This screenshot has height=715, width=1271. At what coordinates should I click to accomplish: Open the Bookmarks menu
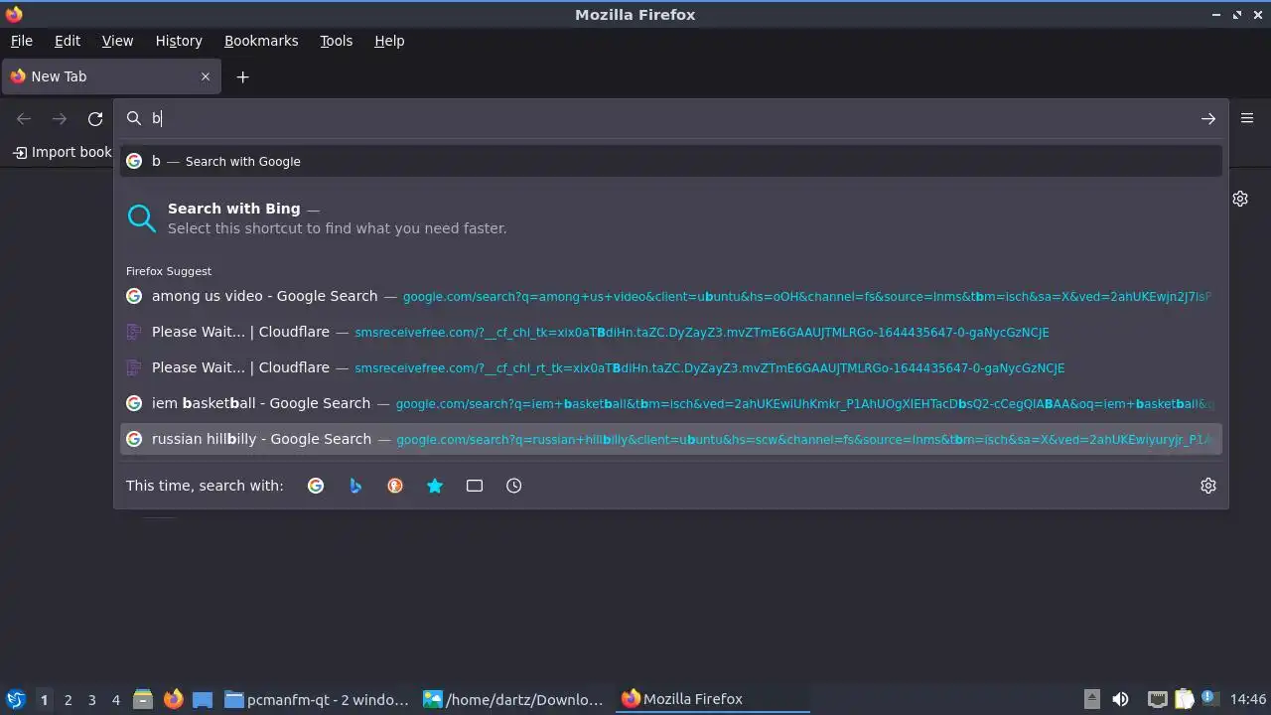pyautogui.click(x=261, y=41)
